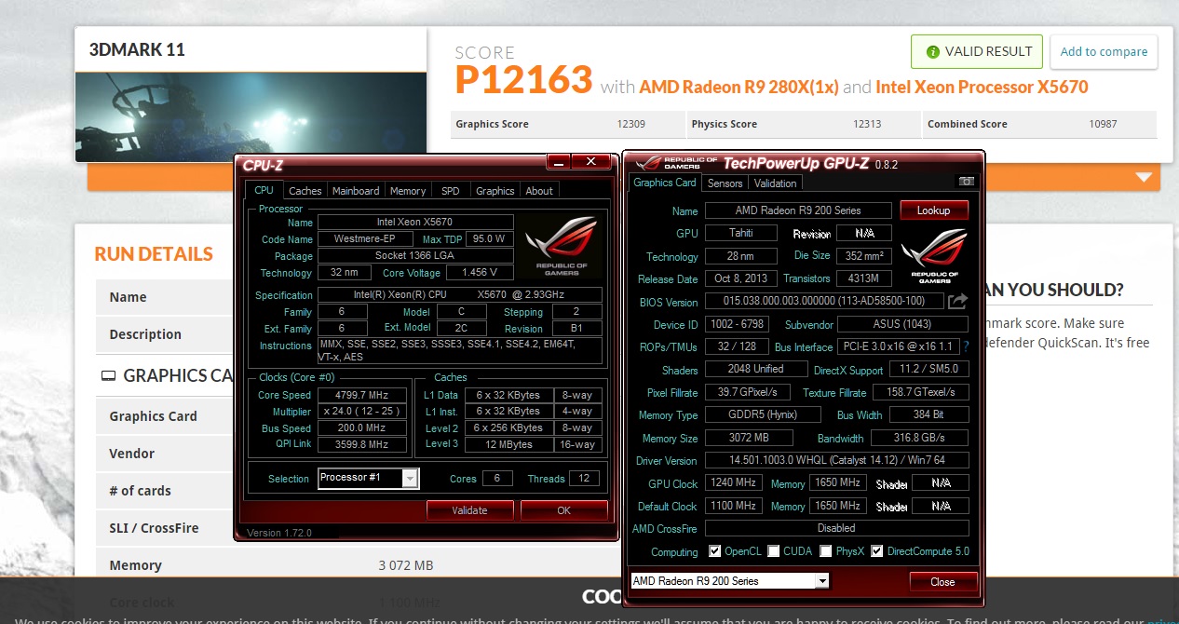Click the BIOS version share icon in GPU-Z

[957, 301]
